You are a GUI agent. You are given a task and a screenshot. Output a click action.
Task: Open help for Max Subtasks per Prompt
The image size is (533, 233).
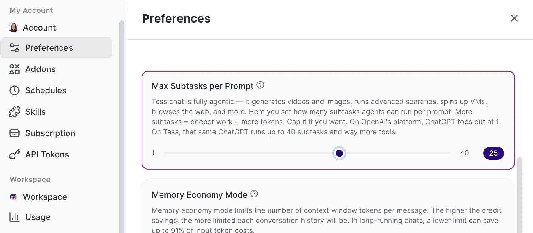click(x=260, y=85)
